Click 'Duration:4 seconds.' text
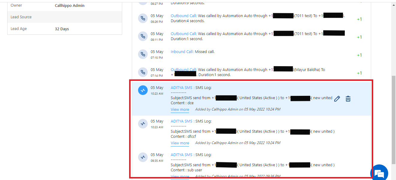 [188, 21]
